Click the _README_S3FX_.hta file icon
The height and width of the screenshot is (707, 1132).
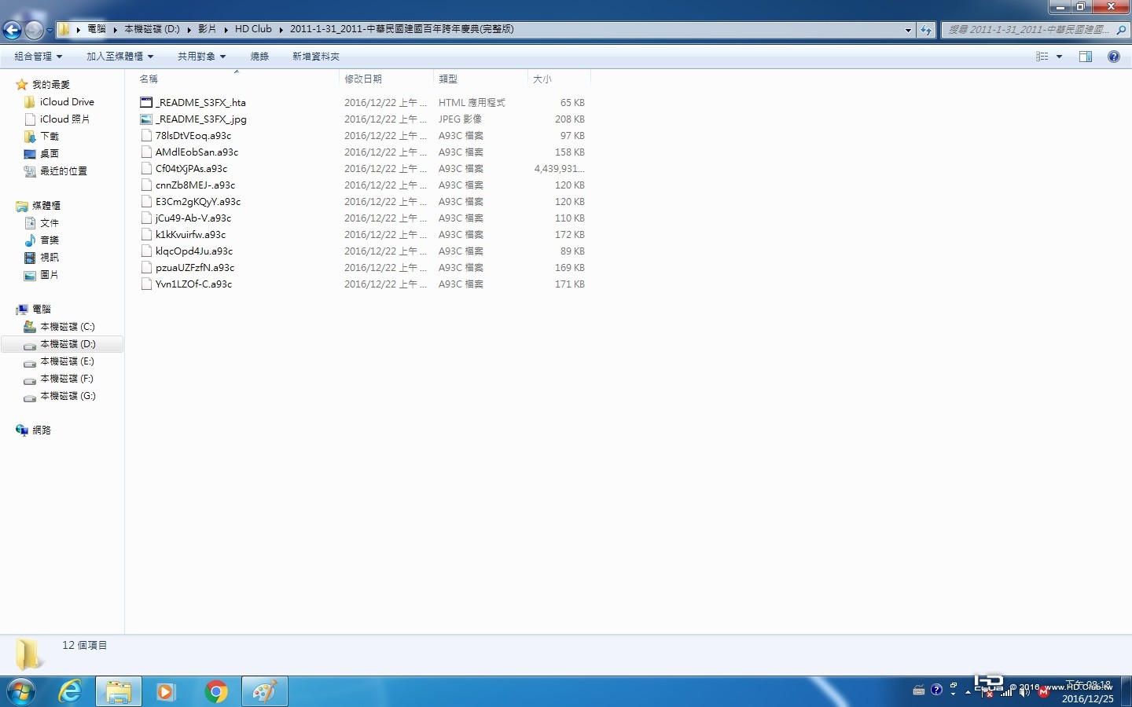[x=146, y=103]
